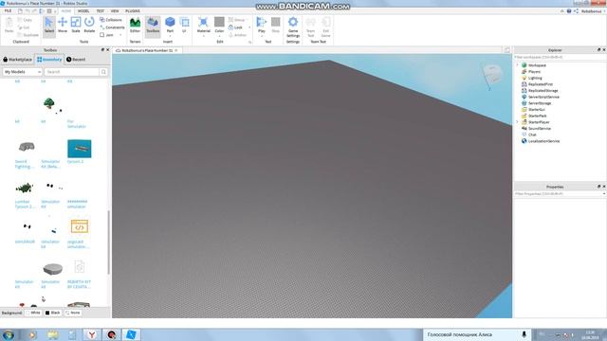Image resolution: width=607 pixels, height=341 pixels.
Task: Open Game Settings
Action: (x=293, y=27)
